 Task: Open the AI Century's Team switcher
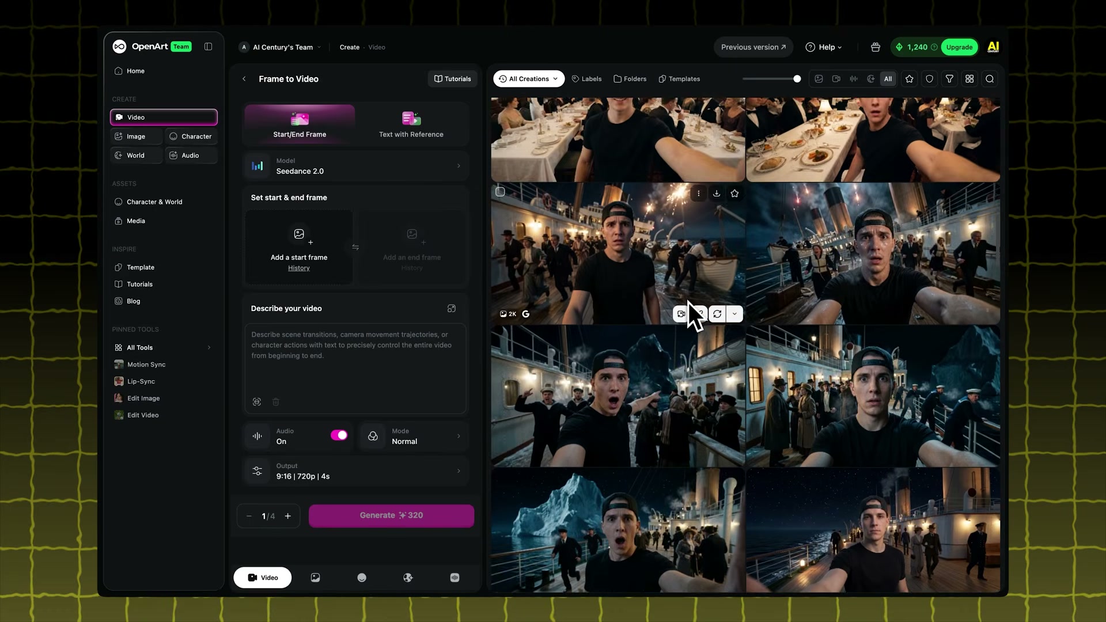(x=280, y=47)
